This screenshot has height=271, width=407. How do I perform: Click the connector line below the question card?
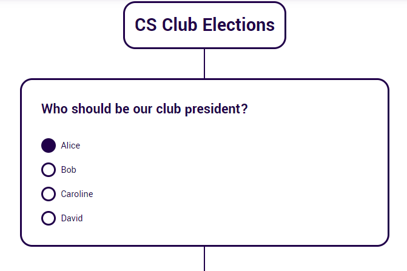204,259
